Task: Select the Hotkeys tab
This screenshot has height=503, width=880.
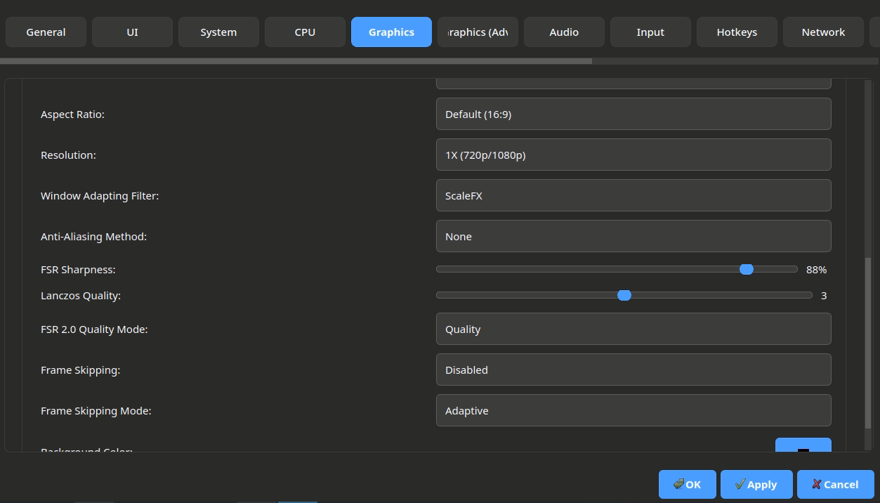Action: pyautogui.click(x=737, y=32)
